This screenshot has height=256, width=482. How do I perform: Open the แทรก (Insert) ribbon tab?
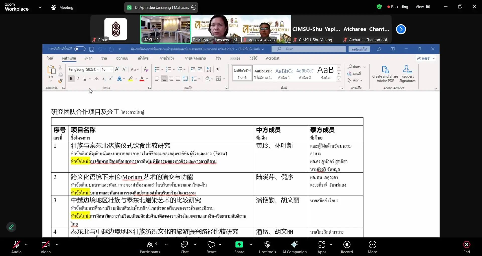point(88,58)
